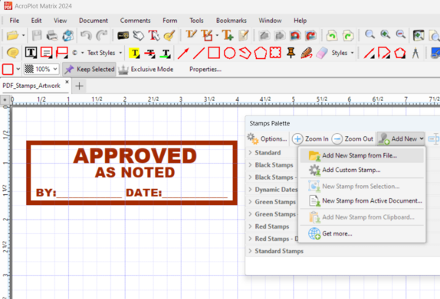
Task: Expand the Red Stamps category
Action: (x=271, y=226)
